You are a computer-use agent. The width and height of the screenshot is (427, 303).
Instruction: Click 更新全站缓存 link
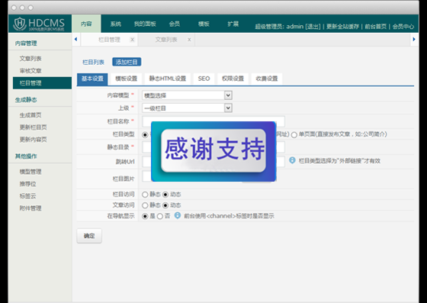[342, 27]
